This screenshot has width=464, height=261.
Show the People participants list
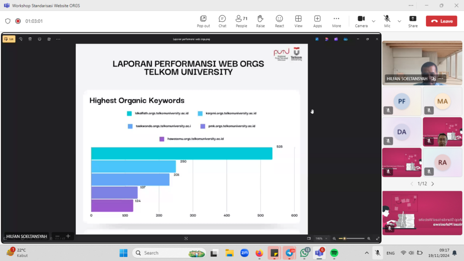coord(241,21)
